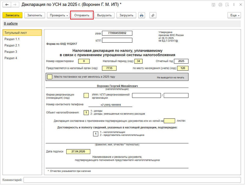The height and width of the screenshot is (185, 245).
Task: Toggle Место постановки на учет менялось checkbox
Action: (50, 77)
